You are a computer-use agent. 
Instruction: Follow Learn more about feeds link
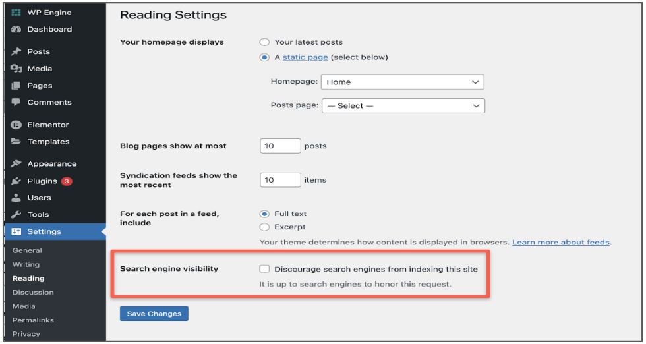click(x=561, y=243)
